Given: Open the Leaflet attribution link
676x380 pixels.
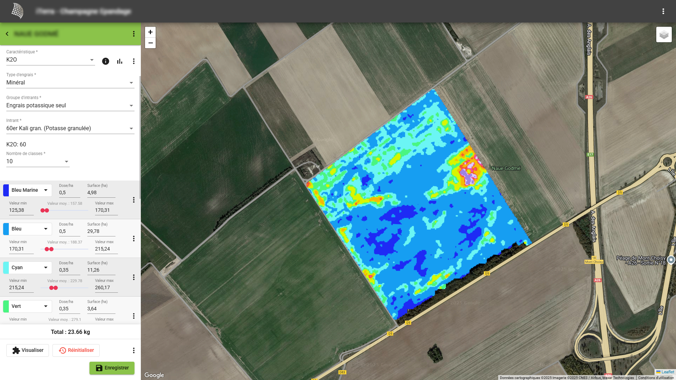Looking at the screenshot, I should [667, 372].
